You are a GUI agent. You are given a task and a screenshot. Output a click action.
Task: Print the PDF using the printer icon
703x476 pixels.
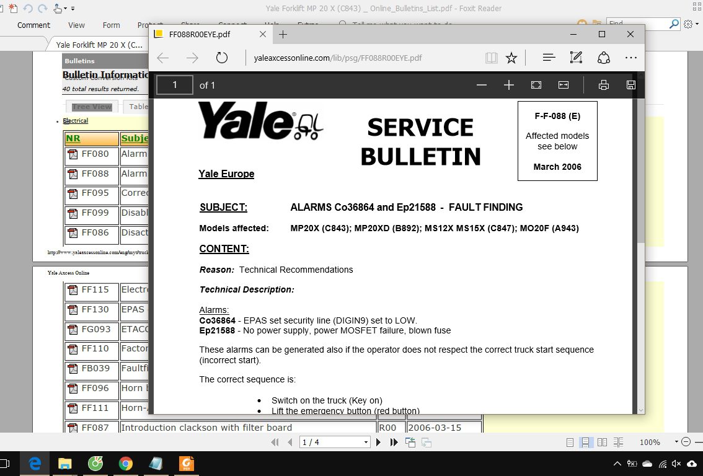pyautogui.click(x=604, y=85)
